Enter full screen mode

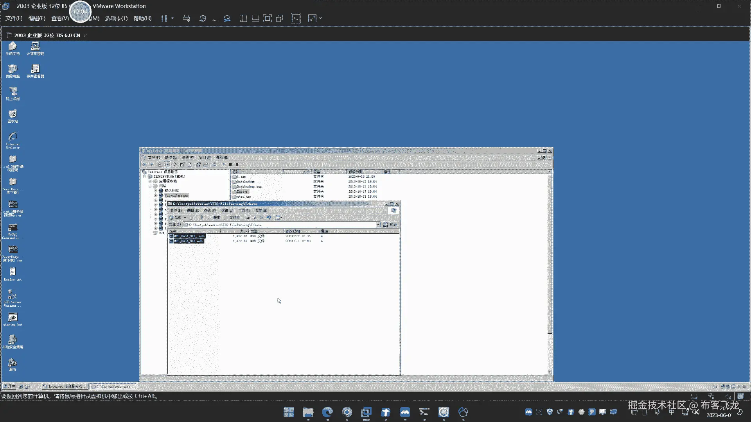click(268, 18)
